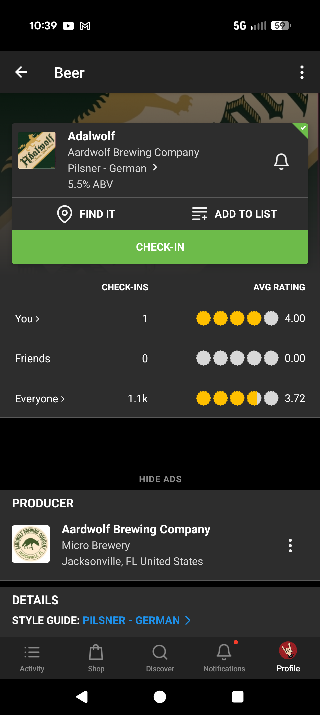
Task: Tap the Adalwolf beer label thumbnail
Action: pyautogui.click(x=37, y=150)
